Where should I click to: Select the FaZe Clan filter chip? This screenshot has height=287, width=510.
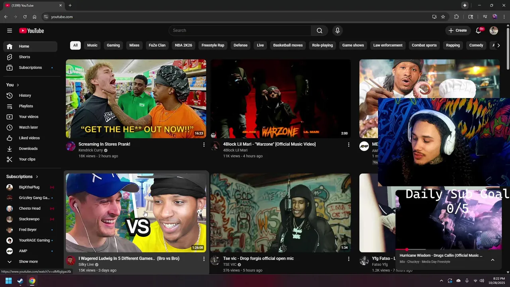(157, 45)
